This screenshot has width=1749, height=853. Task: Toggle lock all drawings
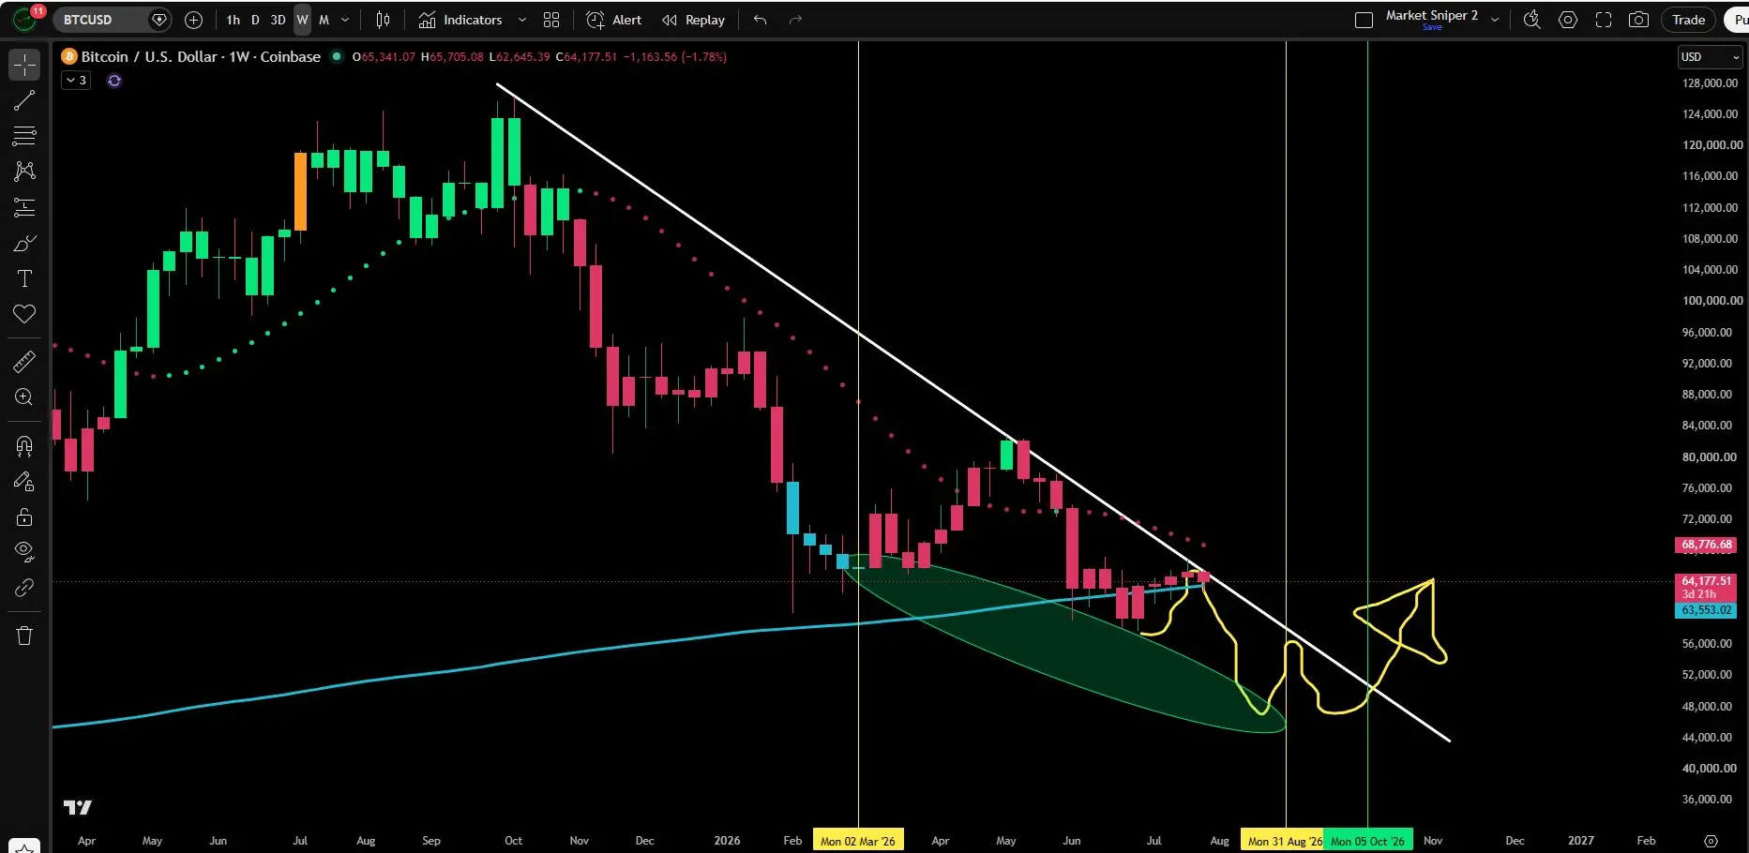click(24, 516)
